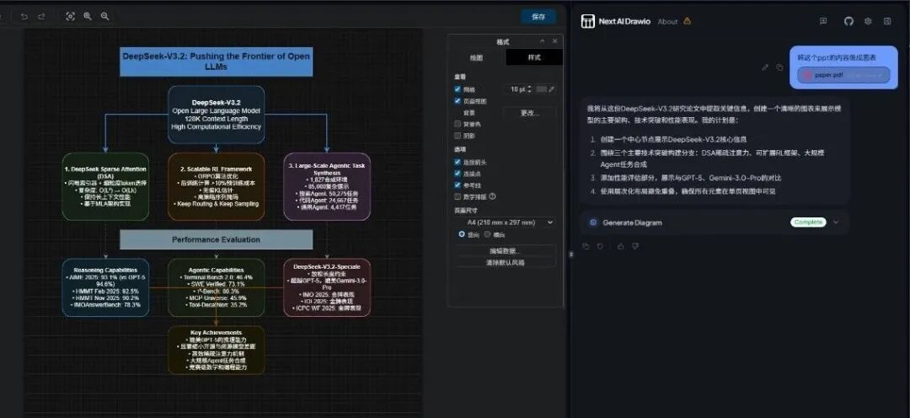Click the warning triangle beside About
The height and width of the screenshot is (418, 910).
(688, 21)
